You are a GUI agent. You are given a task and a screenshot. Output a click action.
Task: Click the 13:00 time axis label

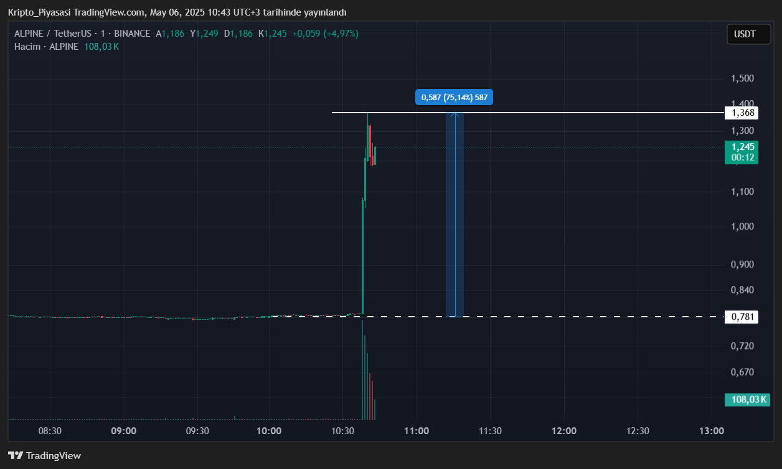tap(712, 431)
